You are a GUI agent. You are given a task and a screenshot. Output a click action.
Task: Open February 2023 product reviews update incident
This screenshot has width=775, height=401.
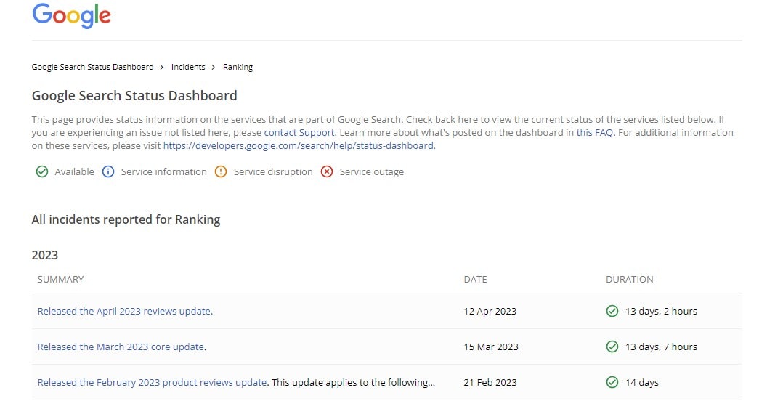[x=153, y=382]
